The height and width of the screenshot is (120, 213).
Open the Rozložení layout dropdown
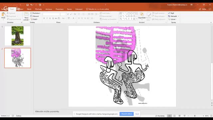(x=36, y=13)
